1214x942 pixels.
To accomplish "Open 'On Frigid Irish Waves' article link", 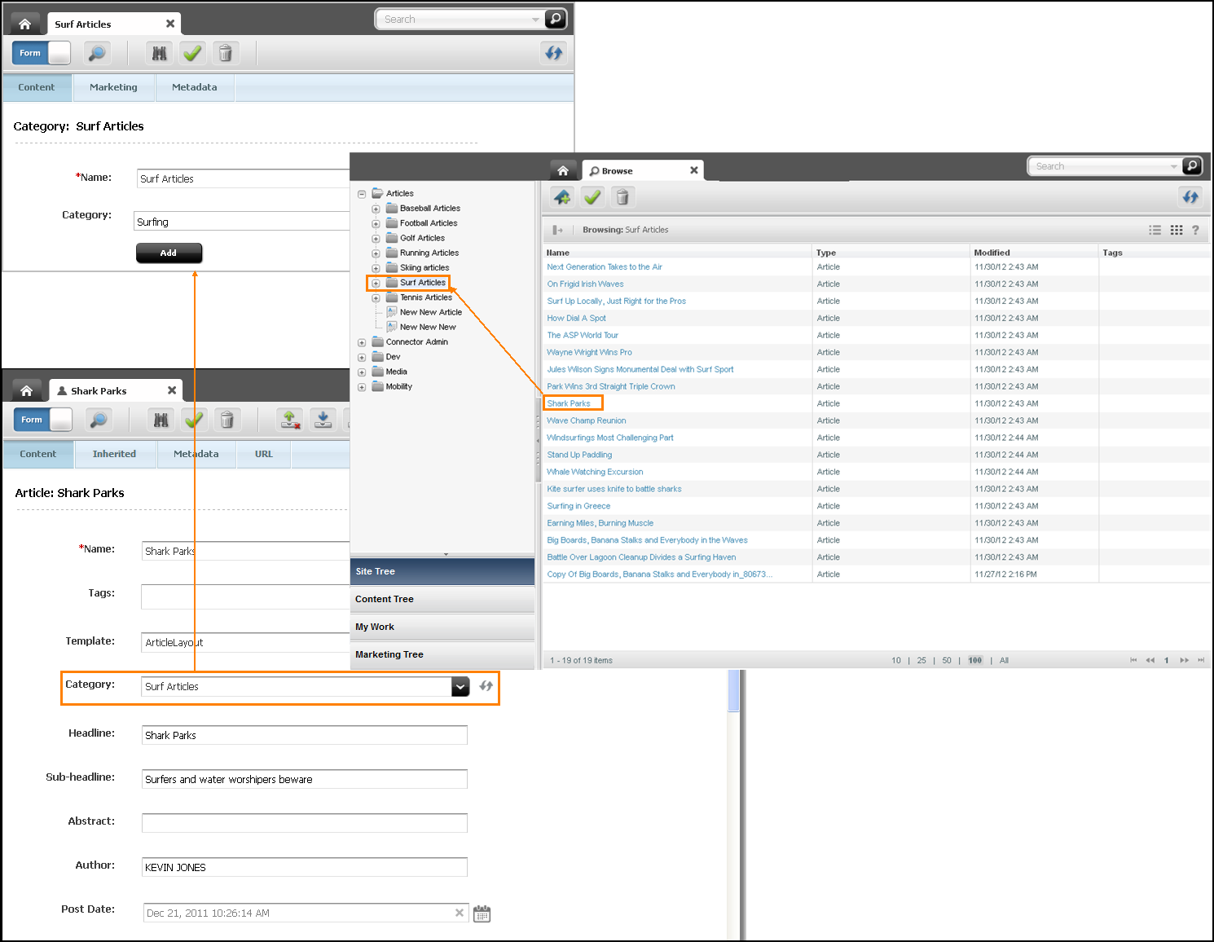I will point(586,284).
